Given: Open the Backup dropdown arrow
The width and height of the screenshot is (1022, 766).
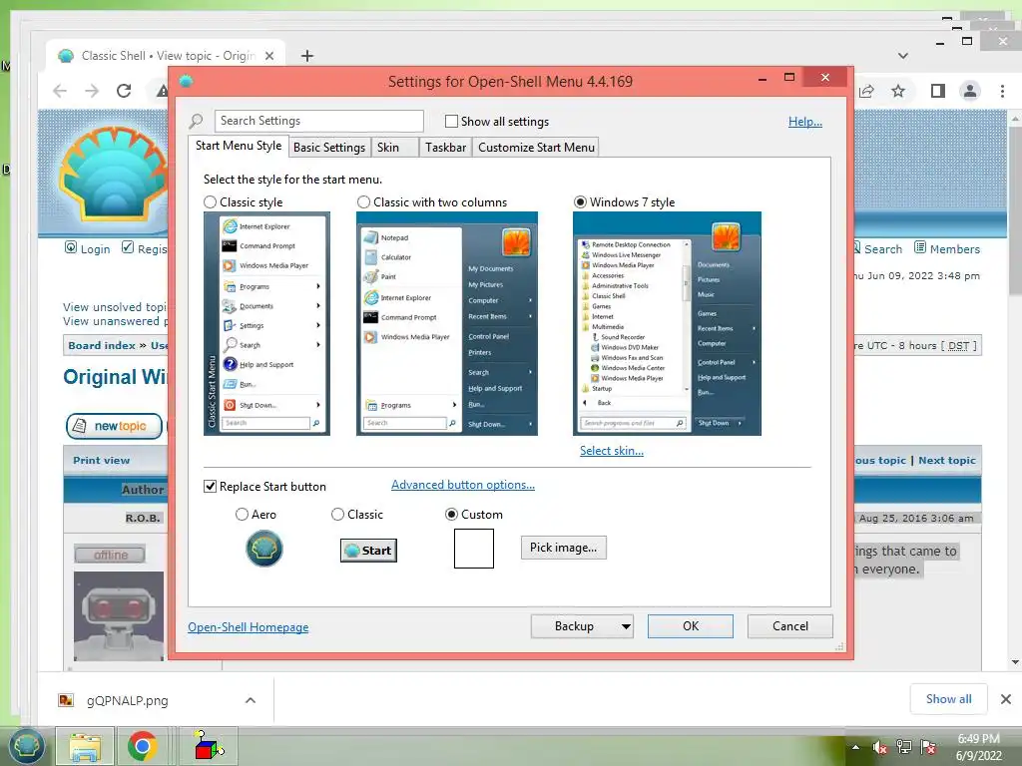Looking at the screenshot, I should (x=626, y=626).
